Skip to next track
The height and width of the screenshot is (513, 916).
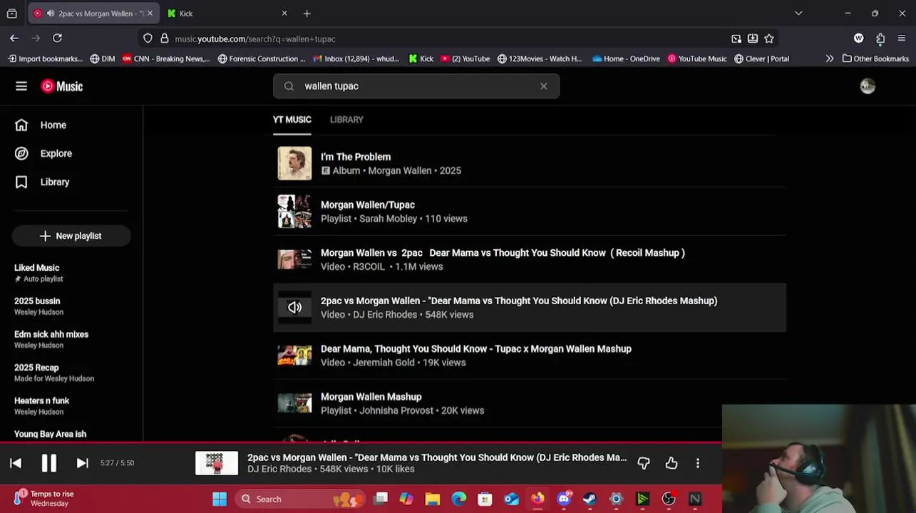[x=83, y=463]
